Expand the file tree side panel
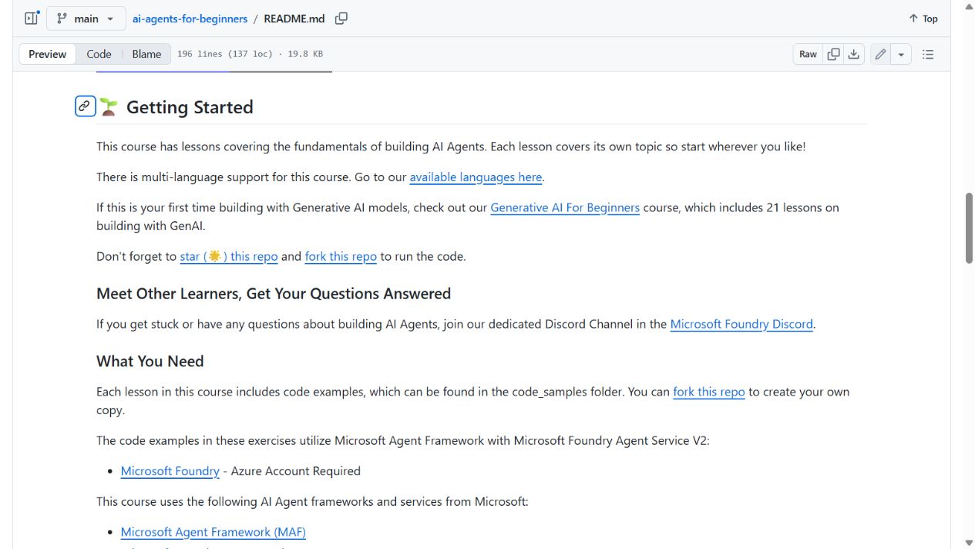Viewport: 975px width, 549px height. tap(32, 19)
